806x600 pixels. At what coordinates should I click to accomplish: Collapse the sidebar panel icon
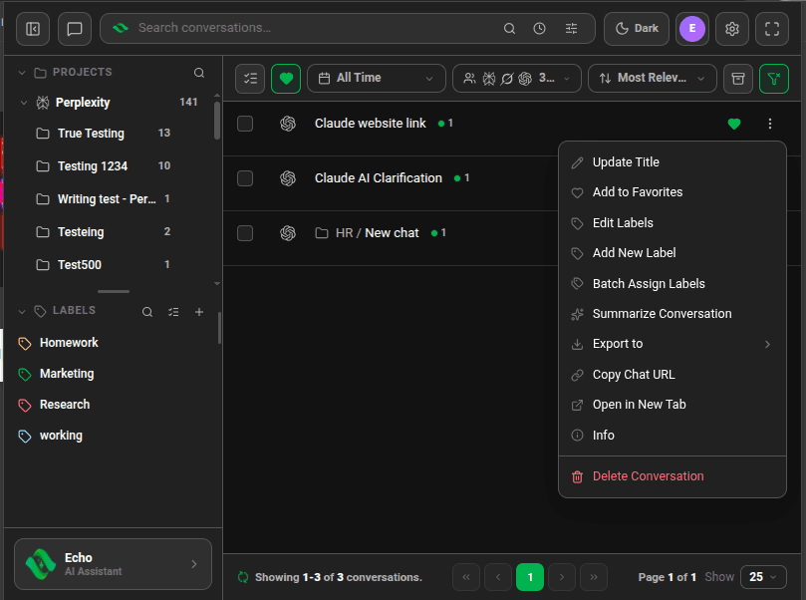(x=33, y=29)
